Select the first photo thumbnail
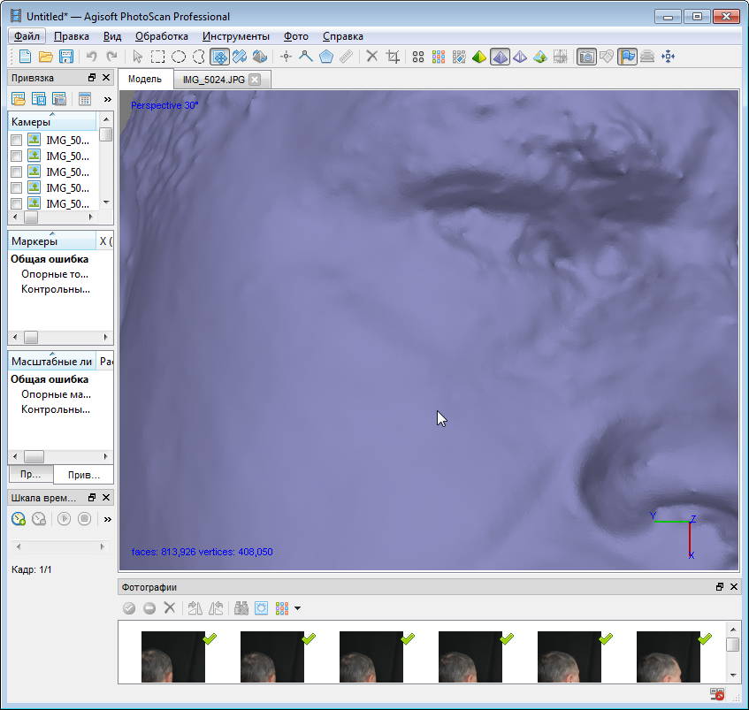Image resolution: width=749 pixels, height=710 pixels. tap(172, 656)
